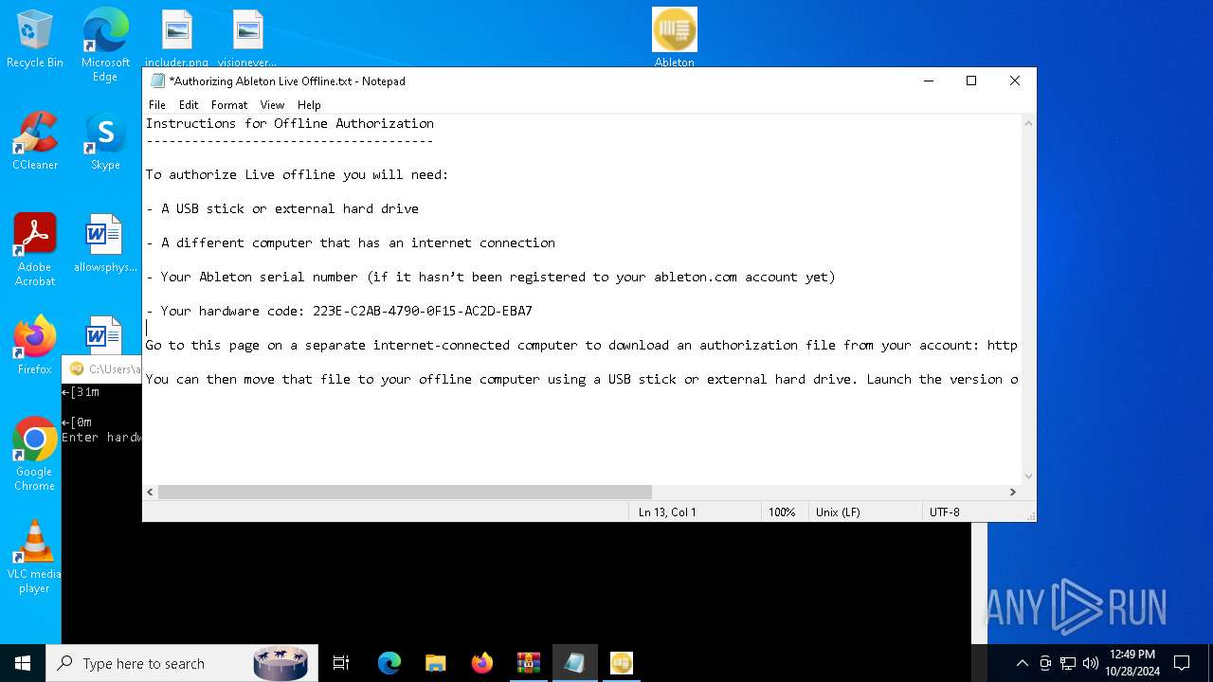Click the vertical scrollbar down arrow

[1028, 476]
